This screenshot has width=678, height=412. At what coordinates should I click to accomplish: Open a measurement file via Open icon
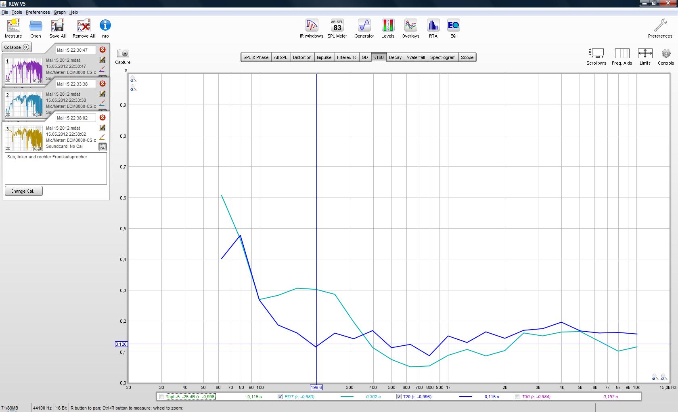[x=36, y=28]
